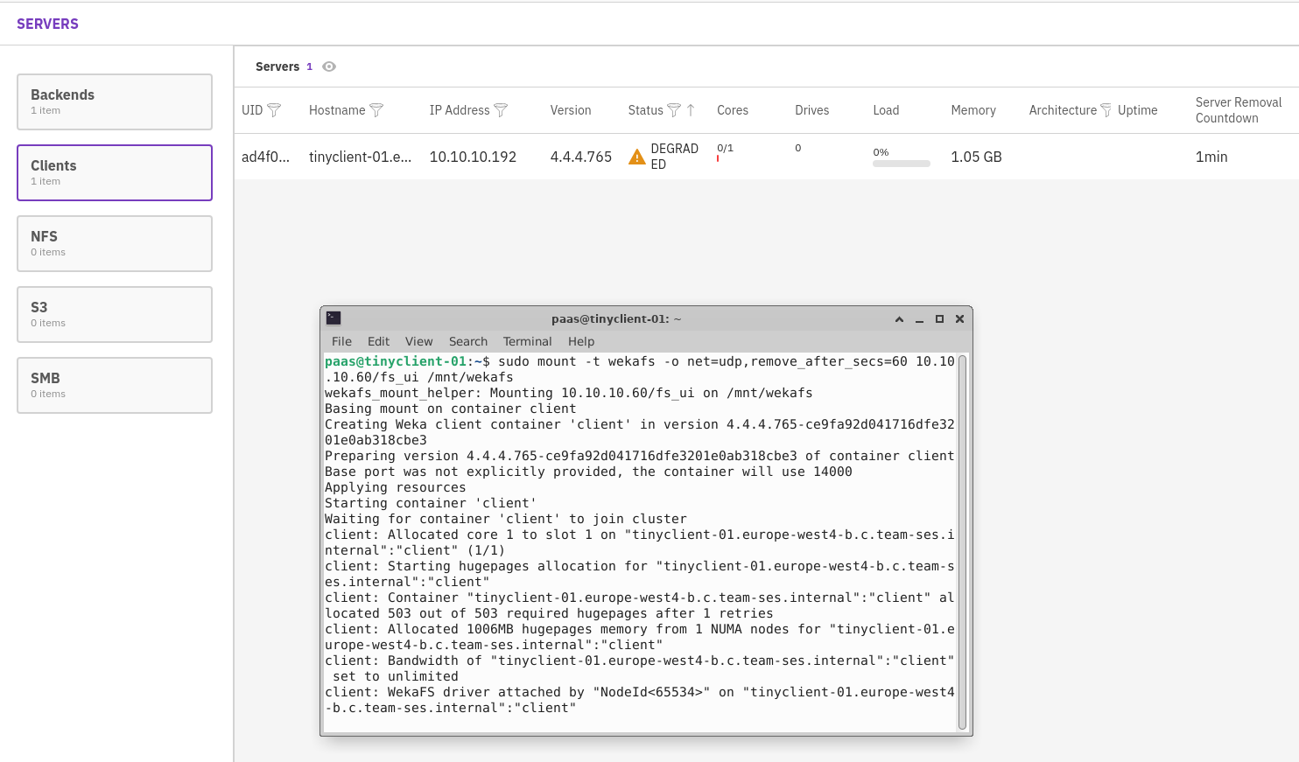Open the UID column filter
The image size is (1299, 762).
[x=274, y=110]
